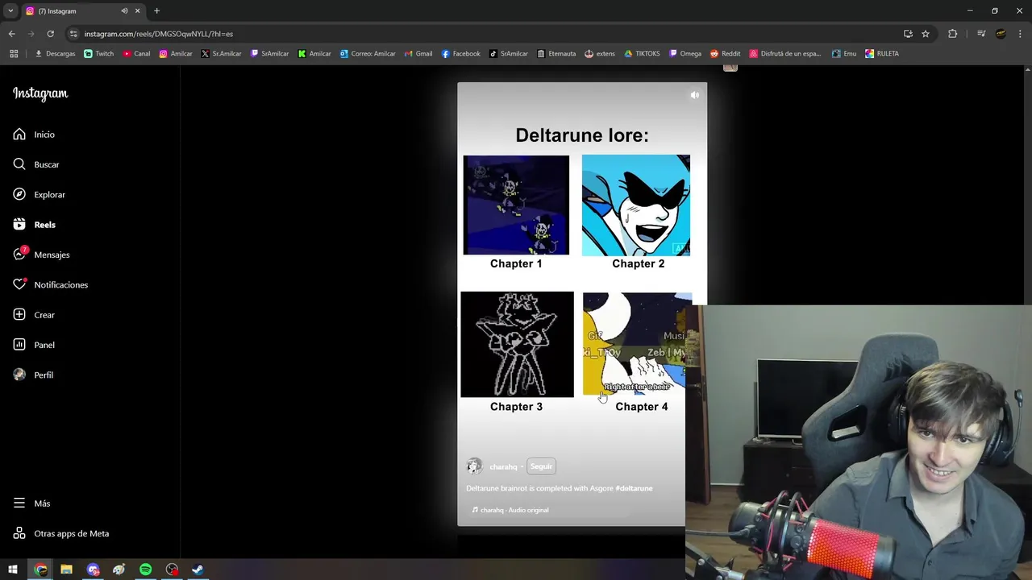Open the Sr.Amilcar X bookmark
Image resolution: width=1032 pixels, height=580 pixels.
click(x=221, y=54)
